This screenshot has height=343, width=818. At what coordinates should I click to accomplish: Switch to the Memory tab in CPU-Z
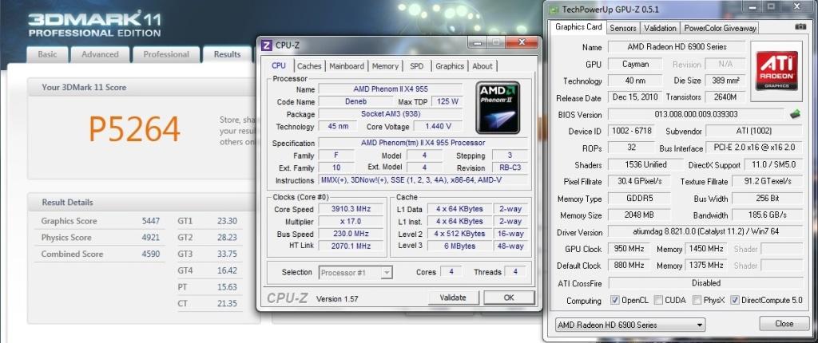click(386, 65)
